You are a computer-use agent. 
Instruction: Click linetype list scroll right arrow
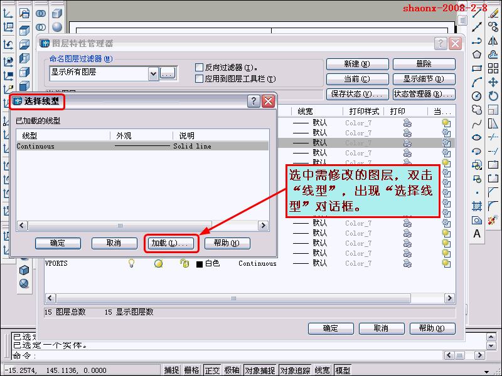click(263, 226)
